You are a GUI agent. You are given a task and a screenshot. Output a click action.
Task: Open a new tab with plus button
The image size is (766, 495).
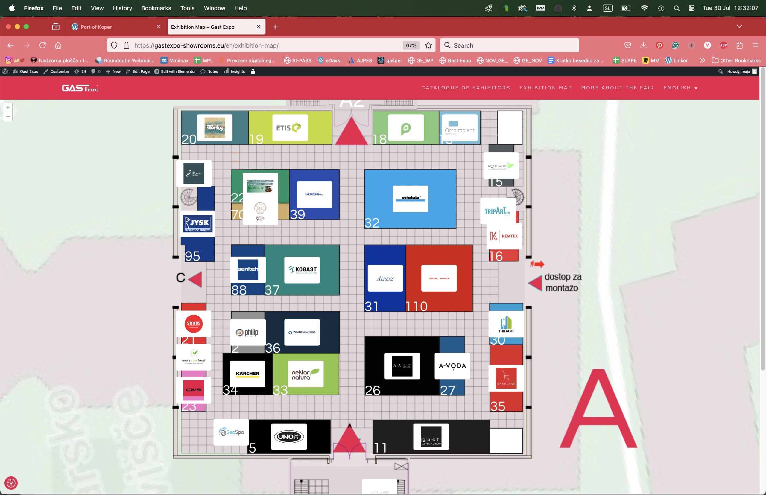click(x=275, y=27)
